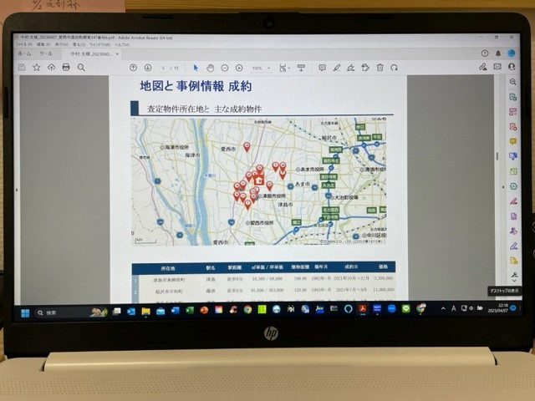The height and width of the screenshot is (401, 535).
Task: Zoom in with the plus circle button
Action: click(x=239, y=68)
